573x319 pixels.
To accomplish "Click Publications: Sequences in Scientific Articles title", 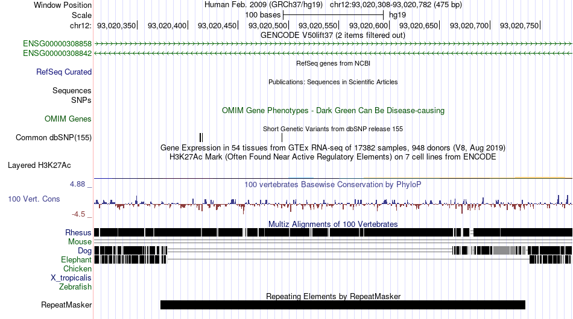I will pyautogui.click(x=333, y=82).
